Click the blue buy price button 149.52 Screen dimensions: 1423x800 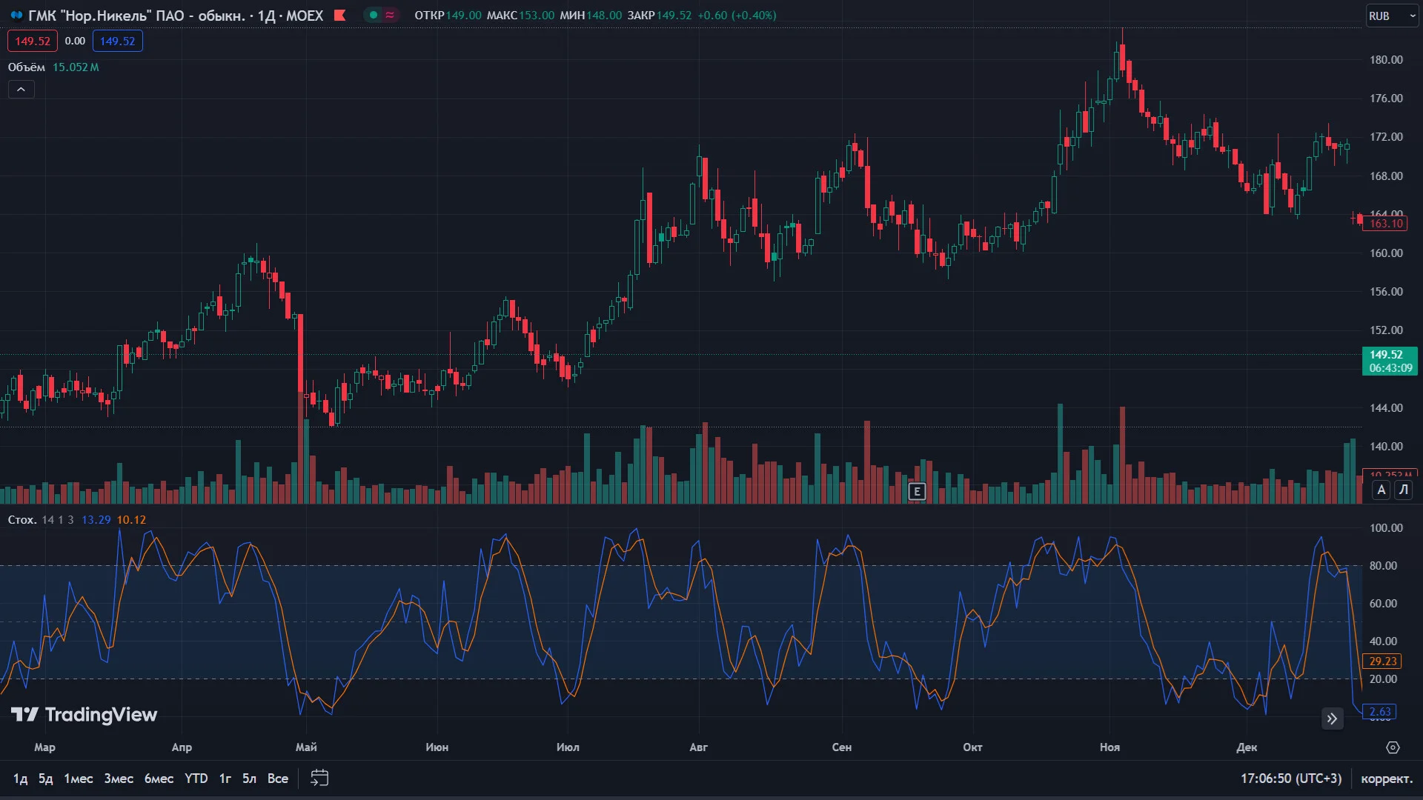click(118, 41)
